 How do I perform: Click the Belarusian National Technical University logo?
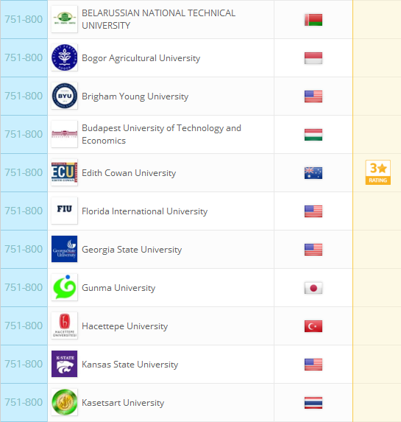pyautogui.click(x=64, y=19)
